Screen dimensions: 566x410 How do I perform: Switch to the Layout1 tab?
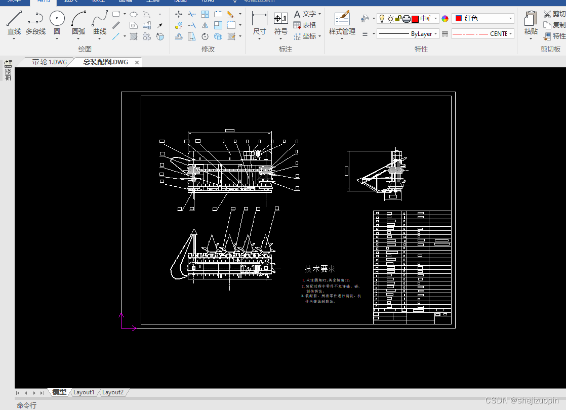(84, 392)
